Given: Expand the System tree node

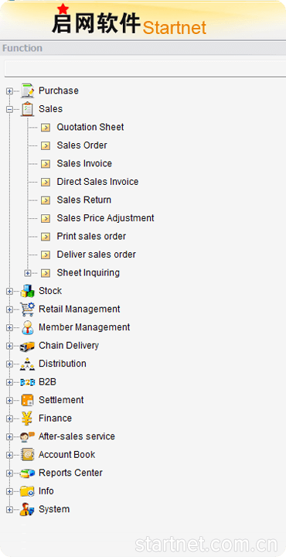Looking at the screenshot, I should [x=9, y=510].
